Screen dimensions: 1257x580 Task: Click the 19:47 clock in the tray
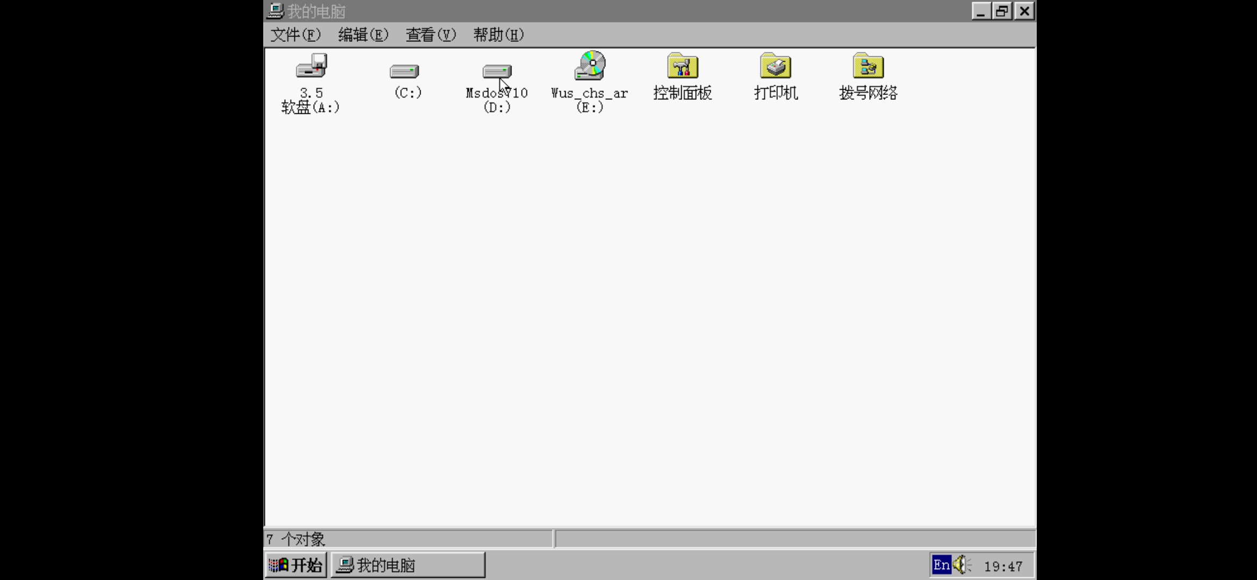1003,566
